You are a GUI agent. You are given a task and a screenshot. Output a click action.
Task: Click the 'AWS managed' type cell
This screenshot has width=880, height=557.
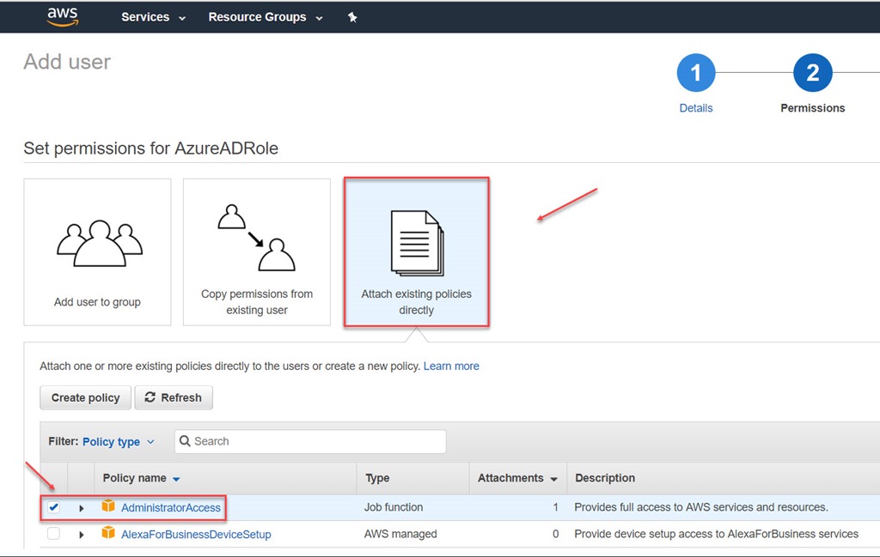point(400,534)
